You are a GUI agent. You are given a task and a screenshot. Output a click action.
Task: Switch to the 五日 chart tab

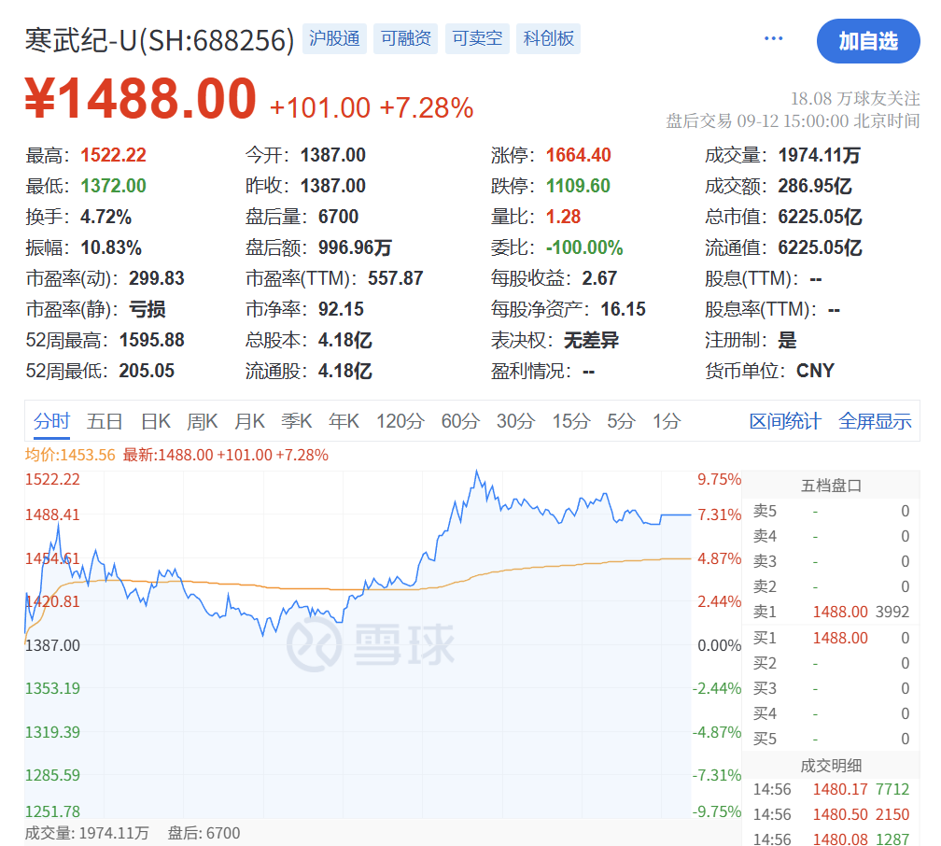105,421
